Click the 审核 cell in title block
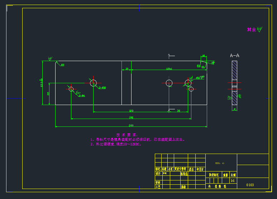 click(x=158, y=183)
